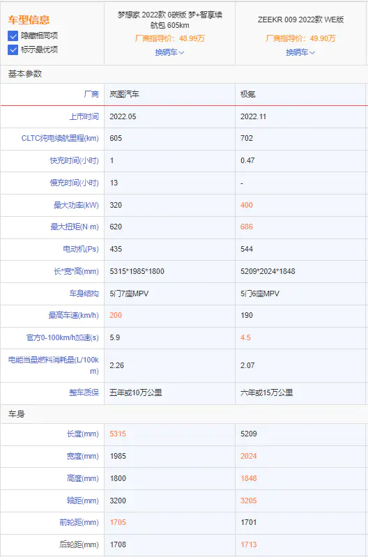Screen dimensions: 368x557
Task: Click the 车身结构 parameter label
Action: coord(84,293)
